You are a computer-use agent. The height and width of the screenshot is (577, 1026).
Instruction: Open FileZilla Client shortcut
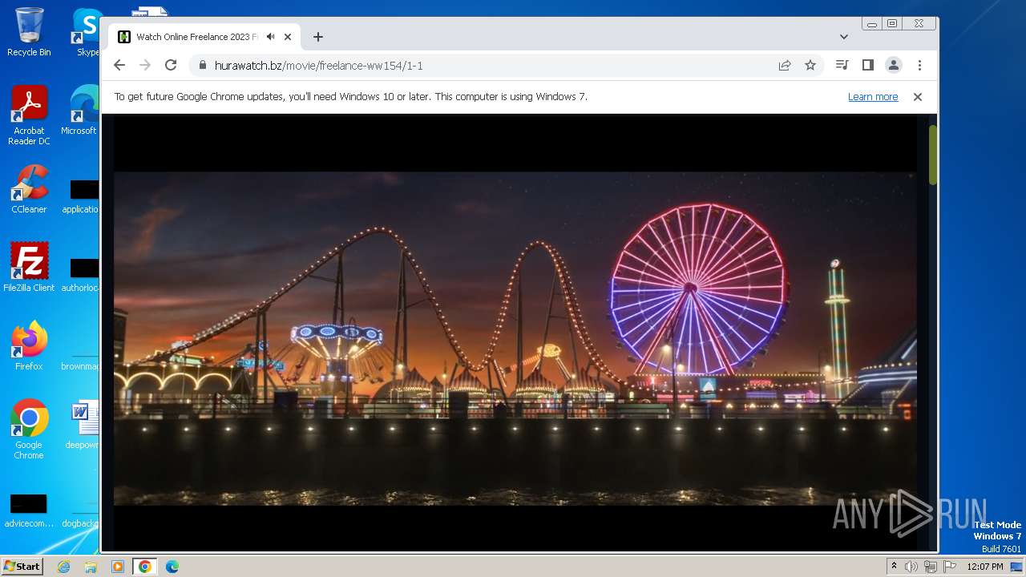click(29, 268)
